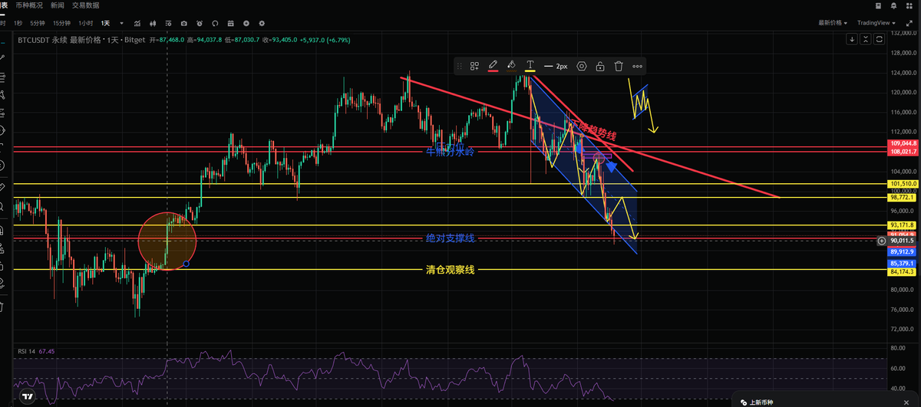921x407 pixels.
Task: Click the replay circular arrow icon
Action: pyautogui.click(x=215, y=24)
